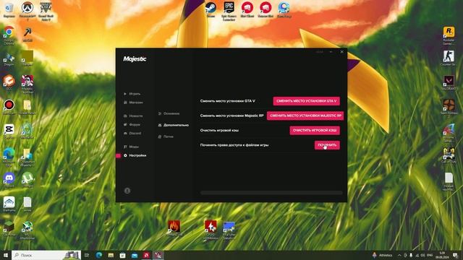Click the horizontal bar at launcher bottom
463x260 pixels.
271,193
